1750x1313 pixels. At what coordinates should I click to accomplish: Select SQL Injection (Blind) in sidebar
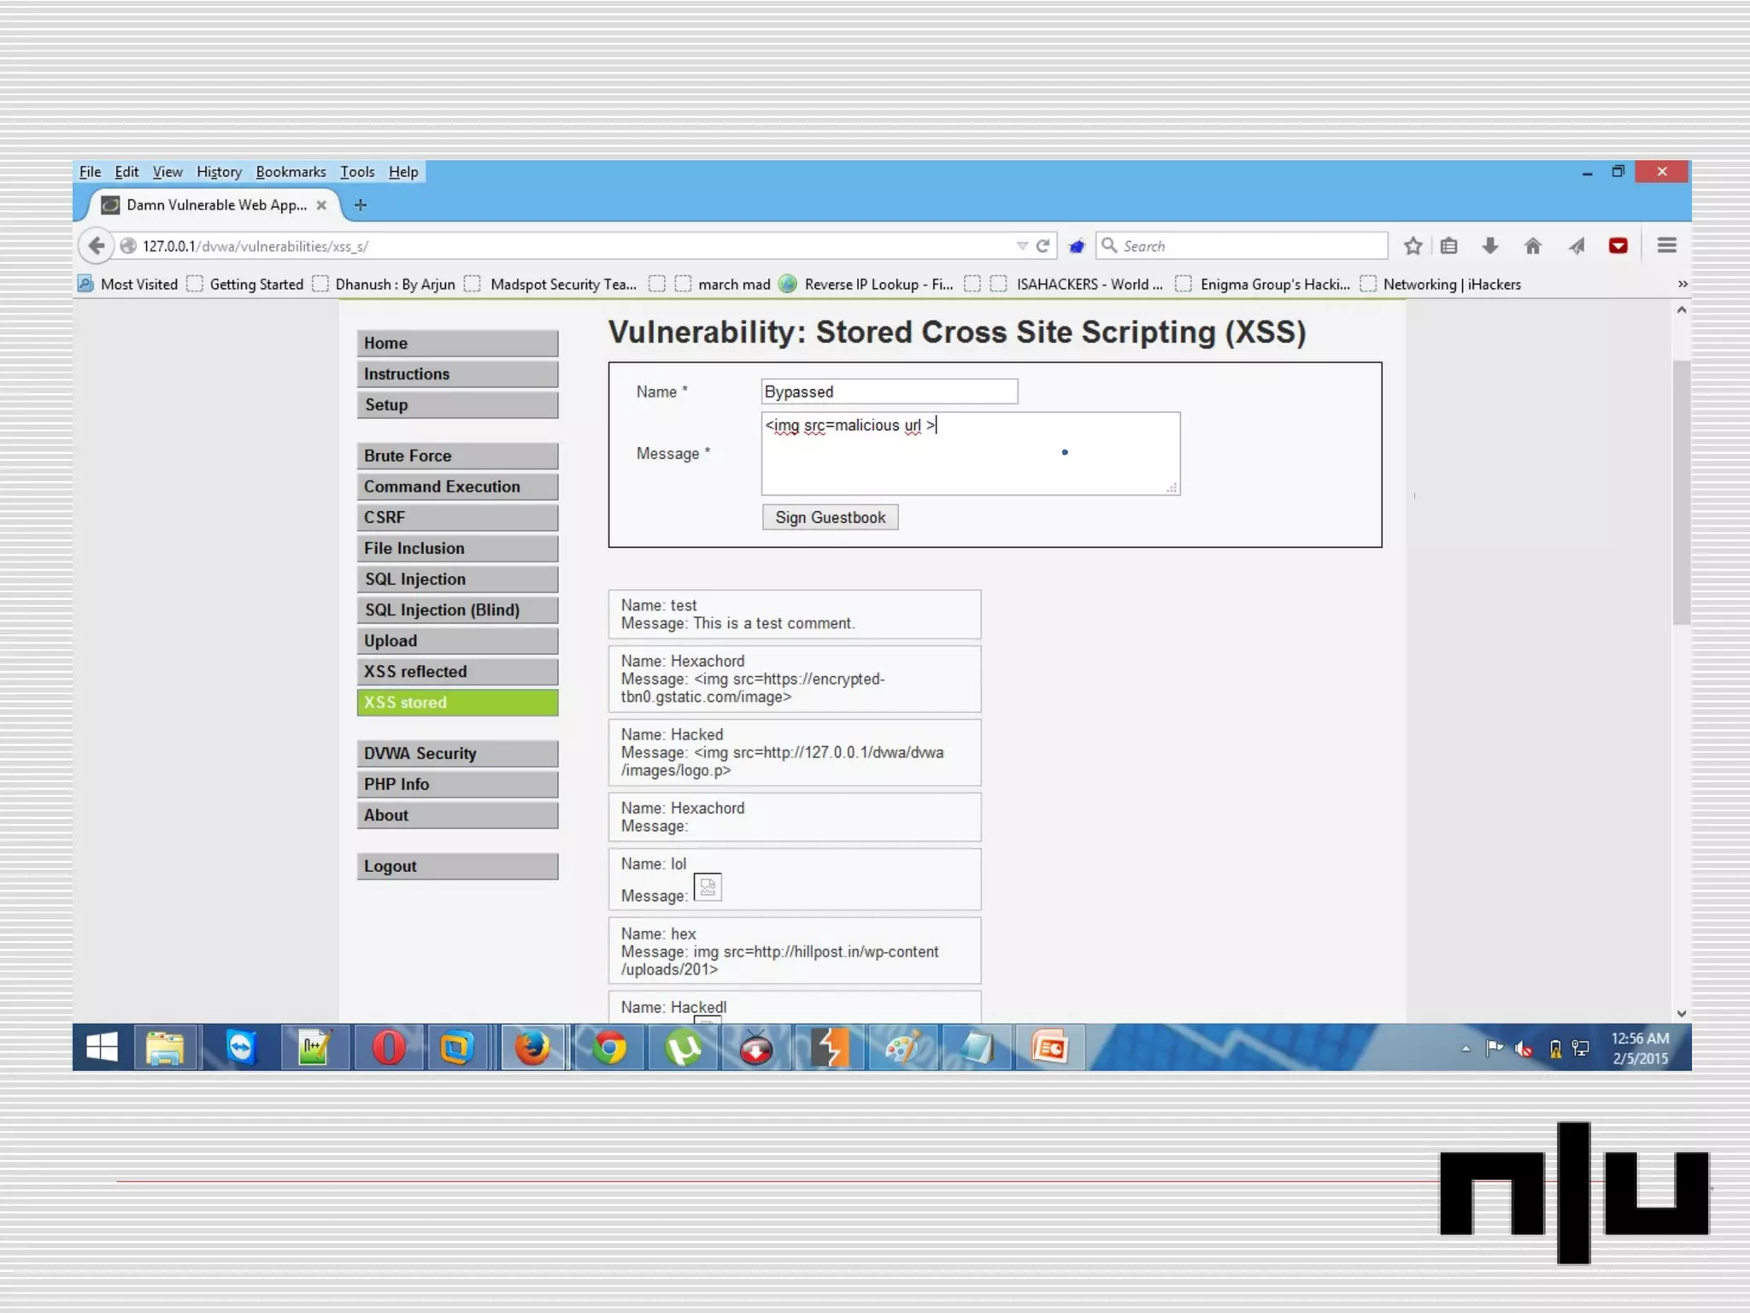tap(457, 609)
